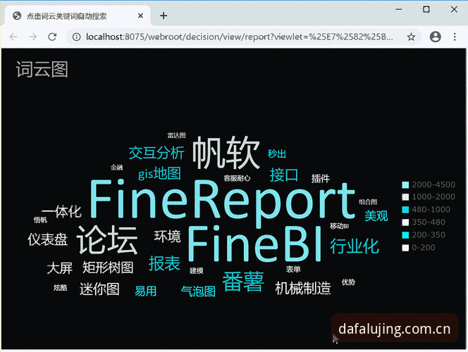
Task: Click the 帆软 keyword
Action: point(226,153)
